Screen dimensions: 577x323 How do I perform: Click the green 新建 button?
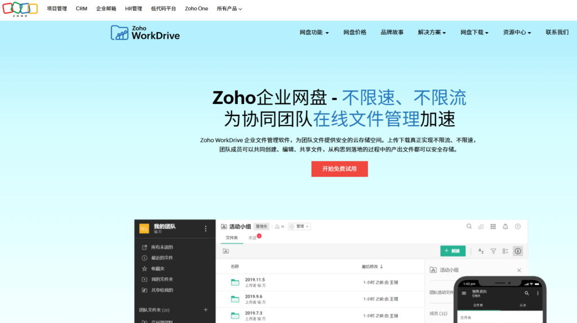tap(452, 251)
